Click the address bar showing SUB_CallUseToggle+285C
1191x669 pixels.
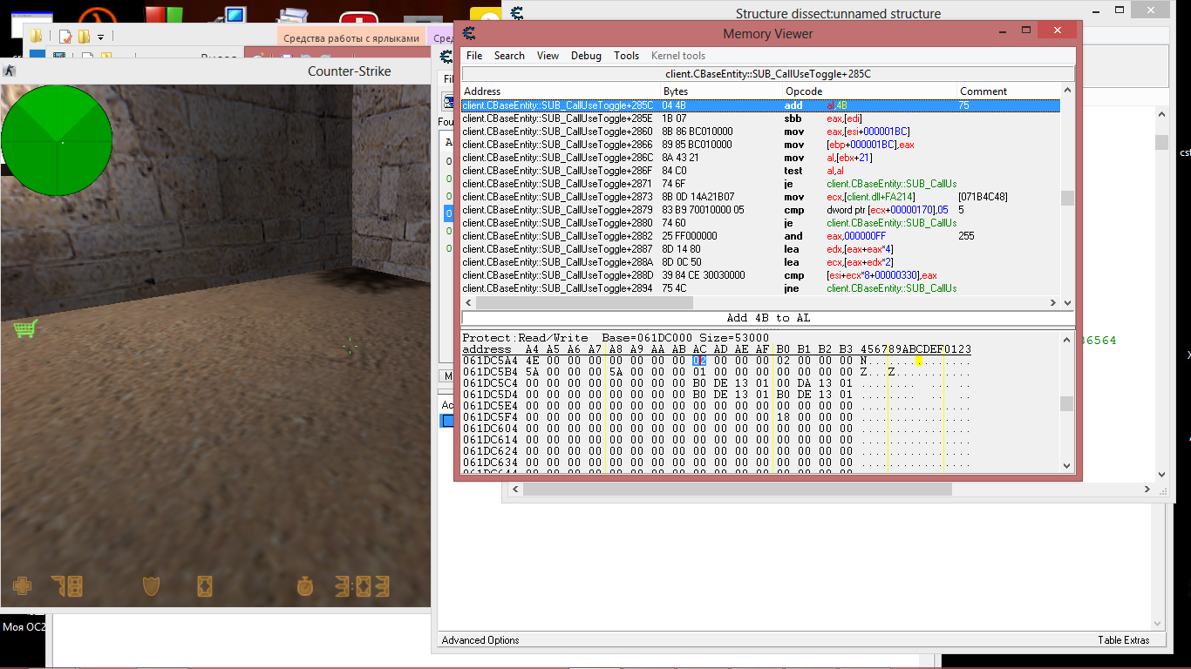point(768,74)
